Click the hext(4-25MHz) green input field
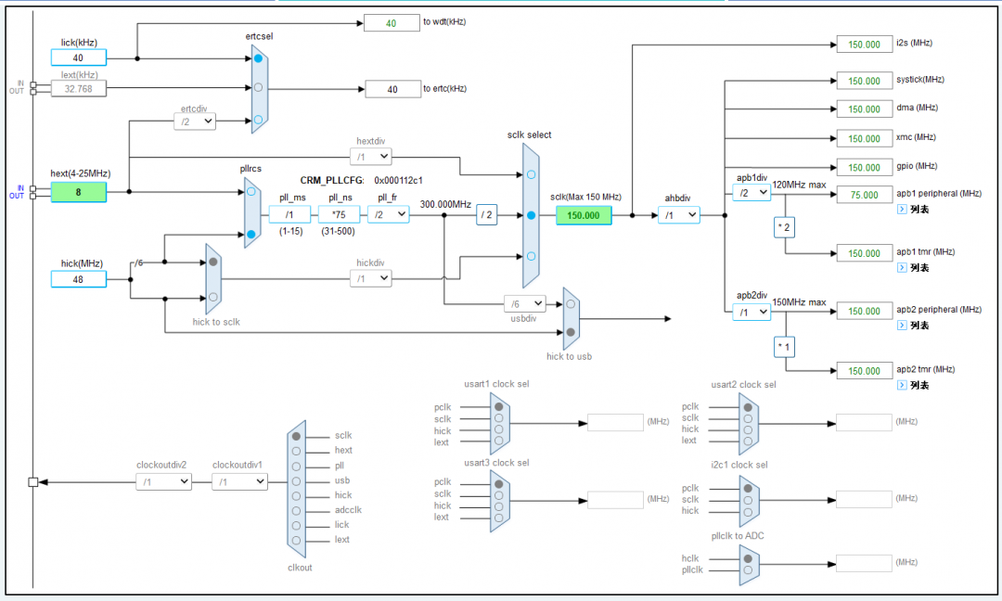Image resolution: width=1002 pixels, height=601 pixels. tap(79, 192)
